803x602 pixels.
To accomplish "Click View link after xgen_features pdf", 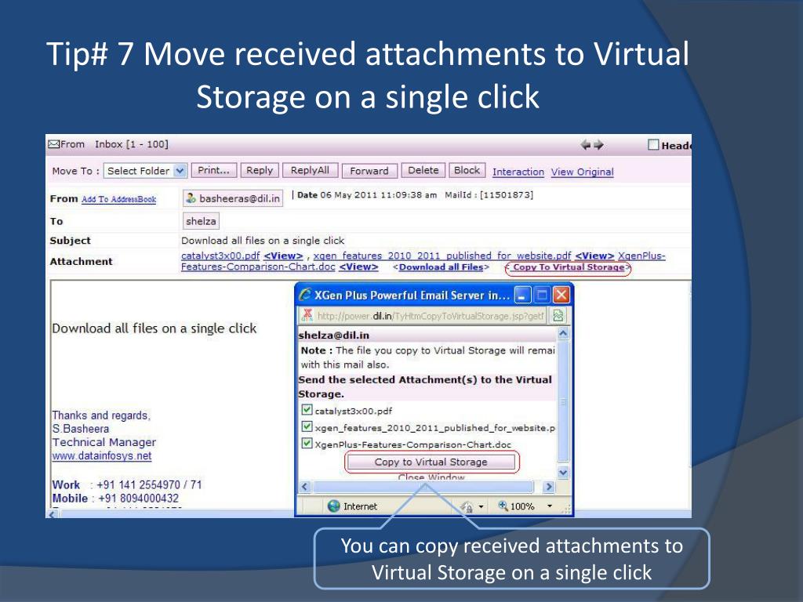I will [594, 256].
